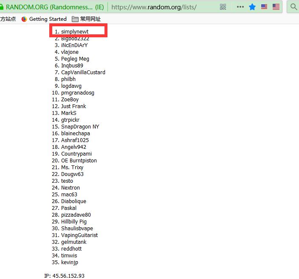Click the second US flag icon
Viewport: 299px width, 279px height.
276,7
